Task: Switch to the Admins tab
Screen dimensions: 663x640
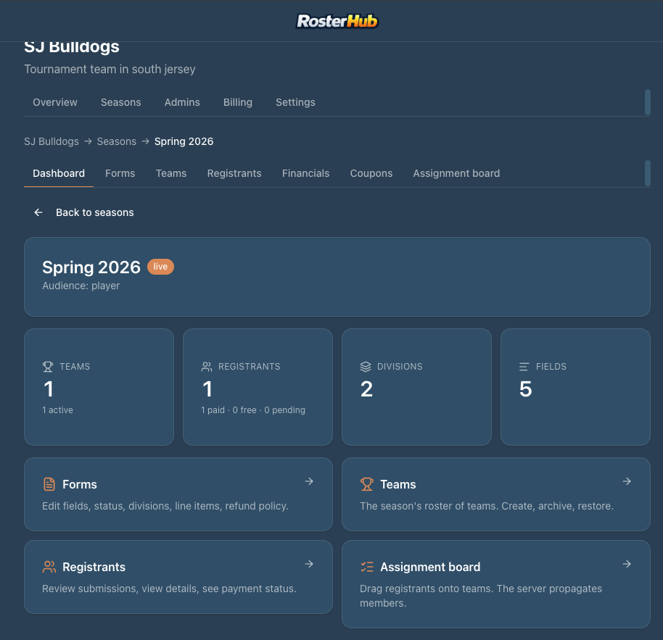Action: coord(182,102)
